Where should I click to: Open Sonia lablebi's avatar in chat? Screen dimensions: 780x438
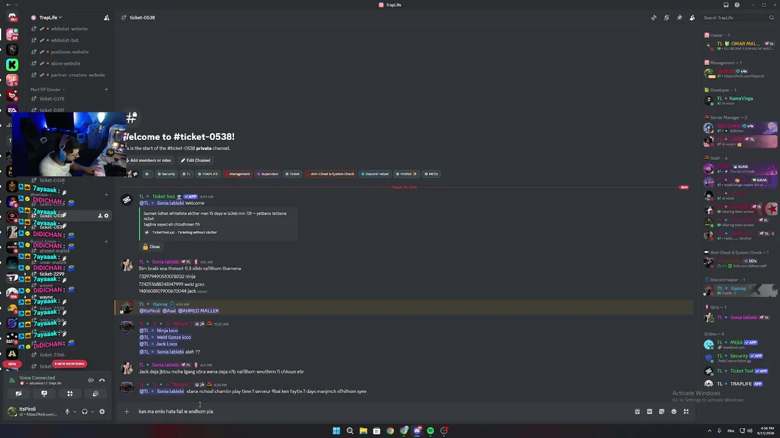tap(127, 265)
